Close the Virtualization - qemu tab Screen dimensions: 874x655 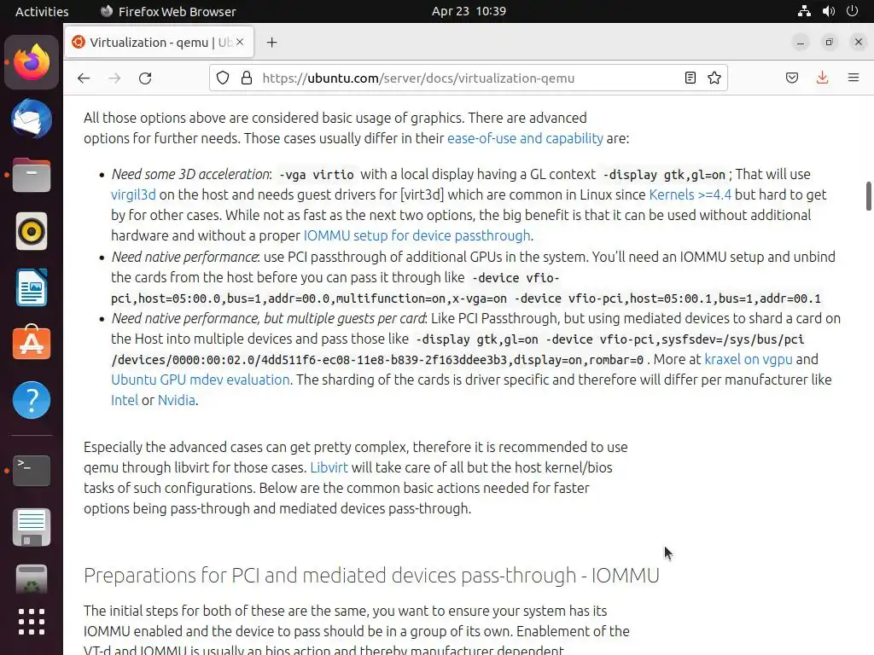[240, 42]
